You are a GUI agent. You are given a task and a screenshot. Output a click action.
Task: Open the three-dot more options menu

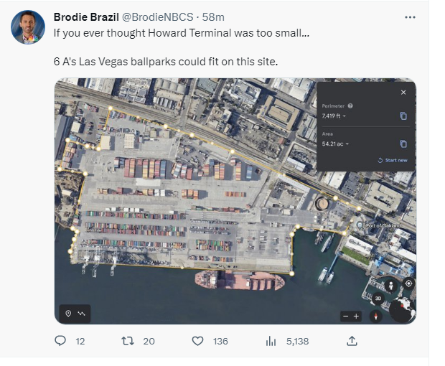click(x=410, y=17)
